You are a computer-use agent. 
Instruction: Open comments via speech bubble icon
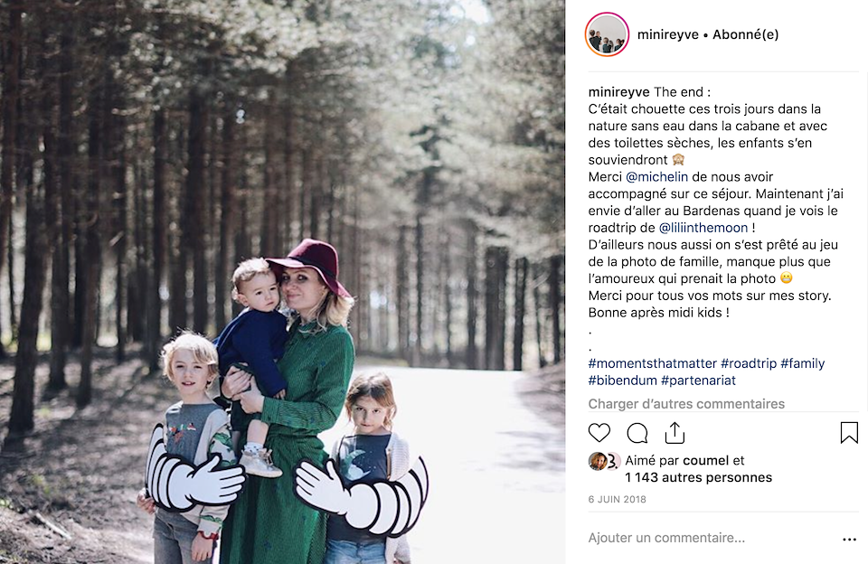coord(637,433)
